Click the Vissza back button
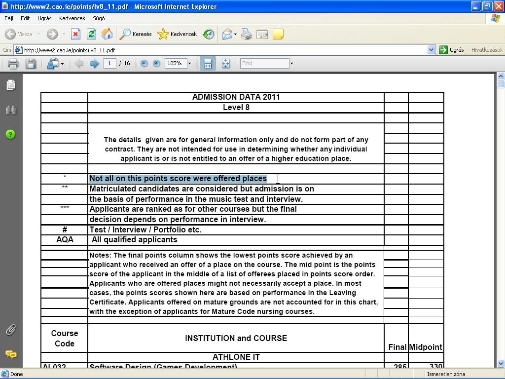 click(x=19, y=34)
